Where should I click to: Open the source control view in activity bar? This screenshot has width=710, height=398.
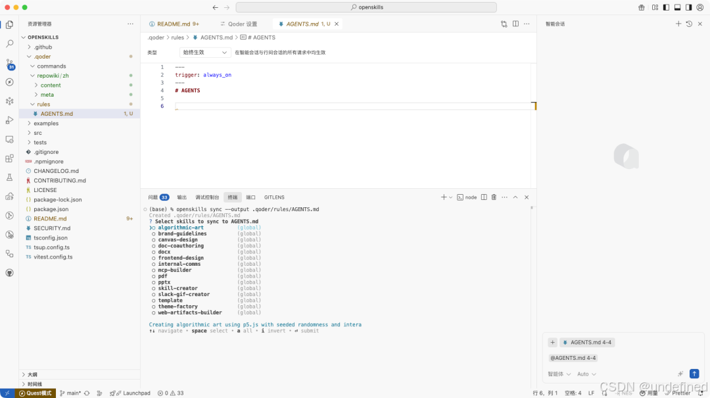[9, 62]
